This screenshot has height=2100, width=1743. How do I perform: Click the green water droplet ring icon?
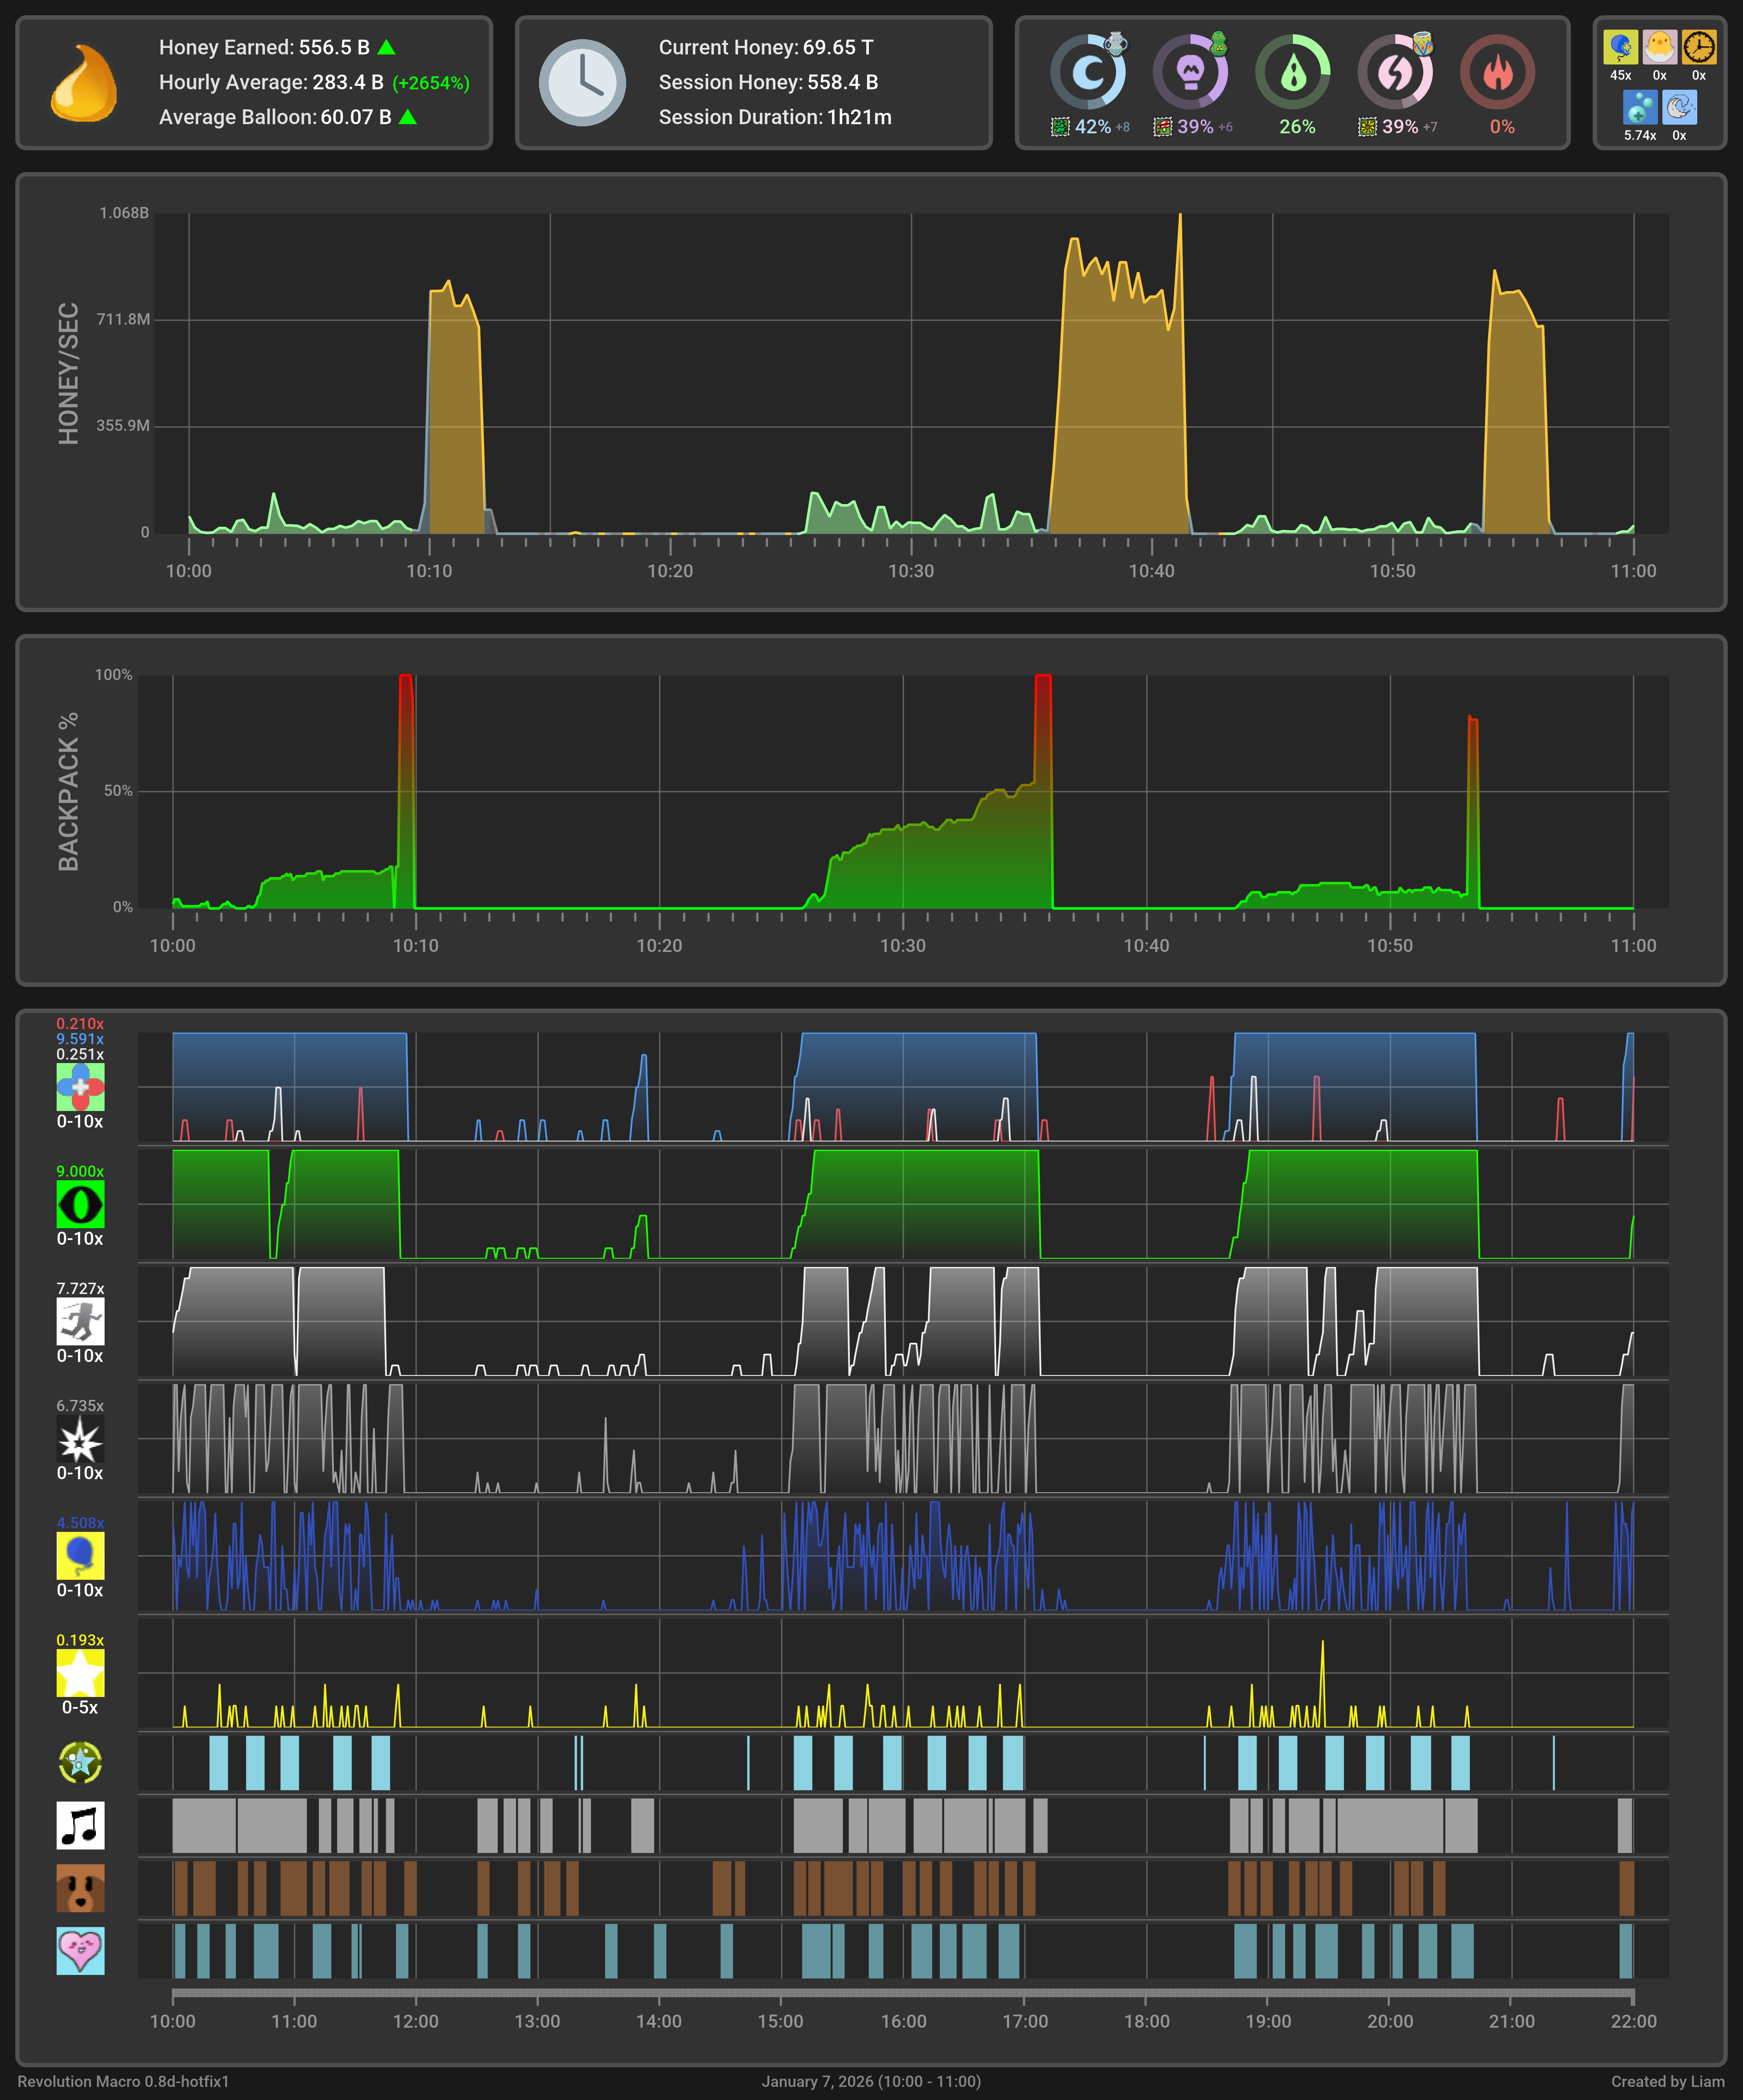tap(1293, 72)
